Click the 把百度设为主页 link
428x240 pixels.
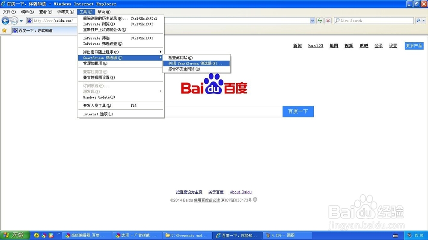pos(189,192)
